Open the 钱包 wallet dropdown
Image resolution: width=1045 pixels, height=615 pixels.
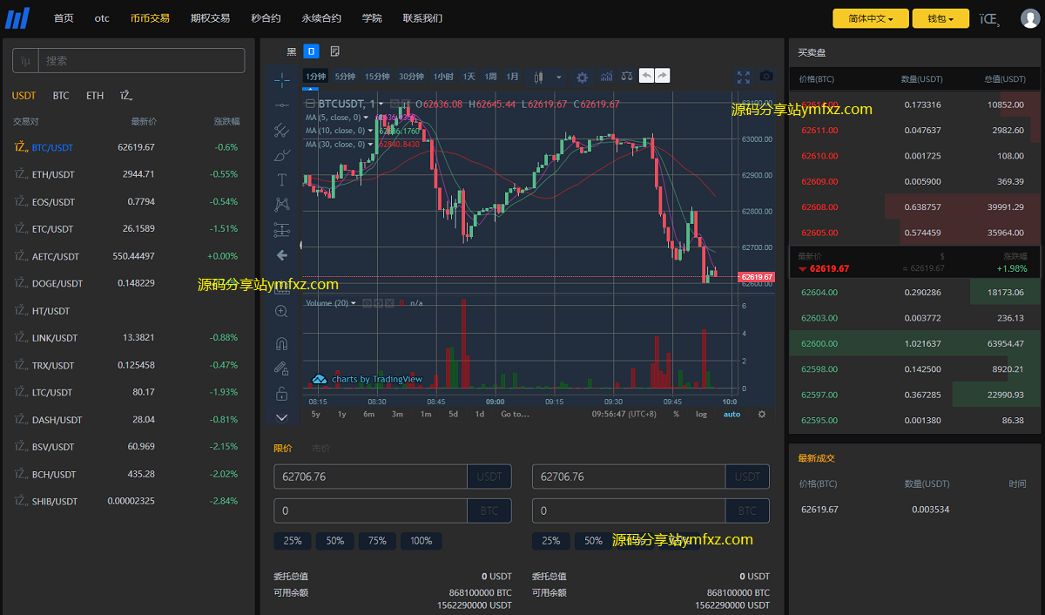click(x=940, y=18)
